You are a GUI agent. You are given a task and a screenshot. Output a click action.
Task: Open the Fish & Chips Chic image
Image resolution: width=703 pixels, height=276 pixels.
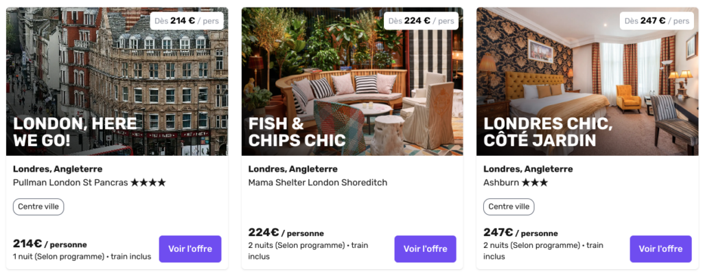[352, 82]
